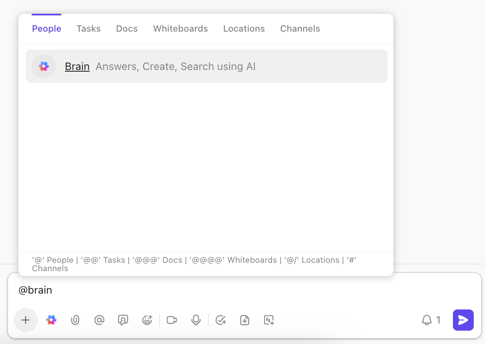Send the message with purple arrow button
The image size is (485, 344).
[463, 320]
